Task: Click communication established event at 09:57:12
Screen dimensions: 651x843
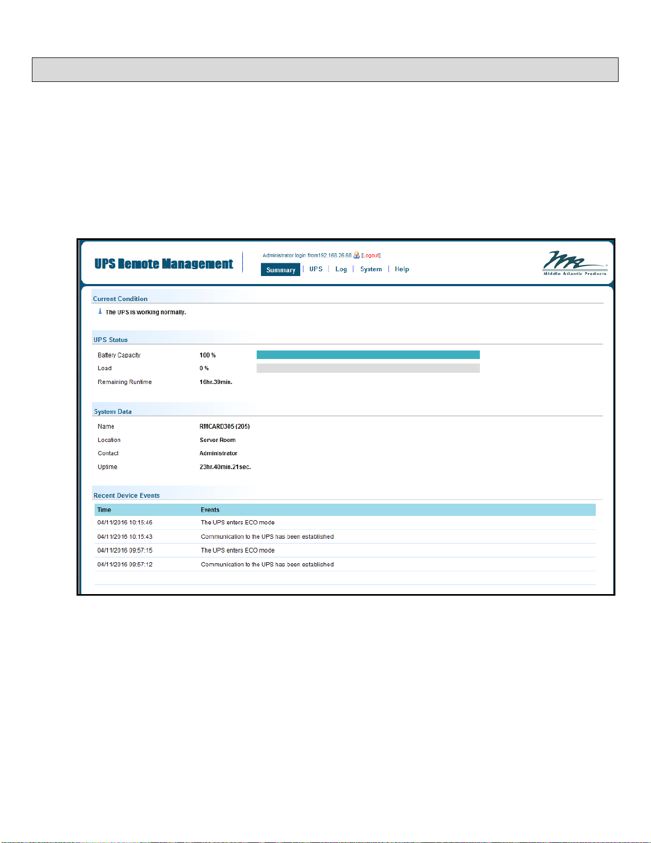Action: click(267, 564)
